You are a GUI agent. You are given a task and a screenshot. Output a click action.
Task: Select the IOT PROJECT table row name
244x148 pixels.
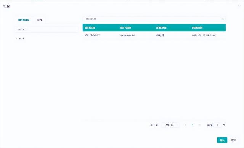92,35
